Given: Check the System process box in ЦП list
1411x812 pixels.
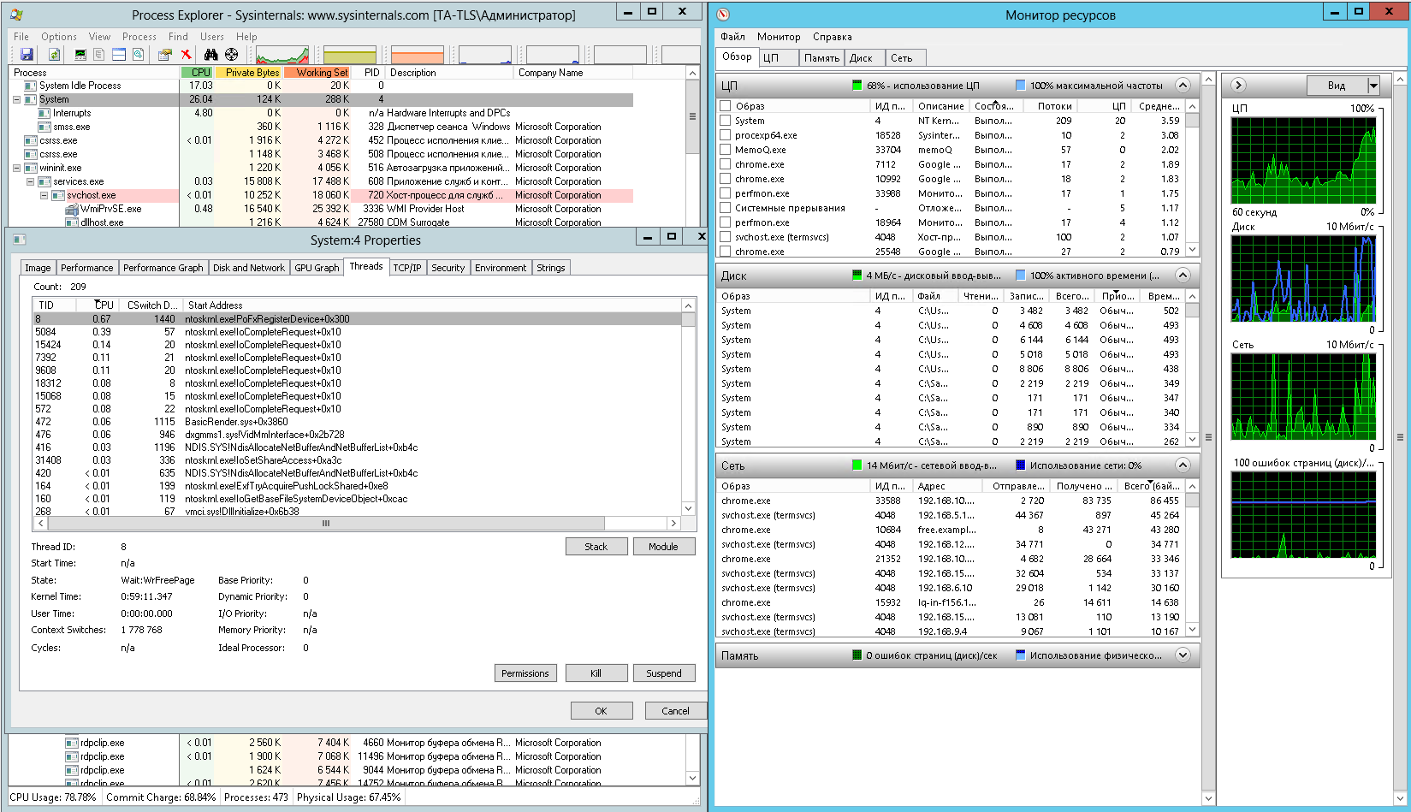Looking at the screenshot, I should [x=726, y=121].
